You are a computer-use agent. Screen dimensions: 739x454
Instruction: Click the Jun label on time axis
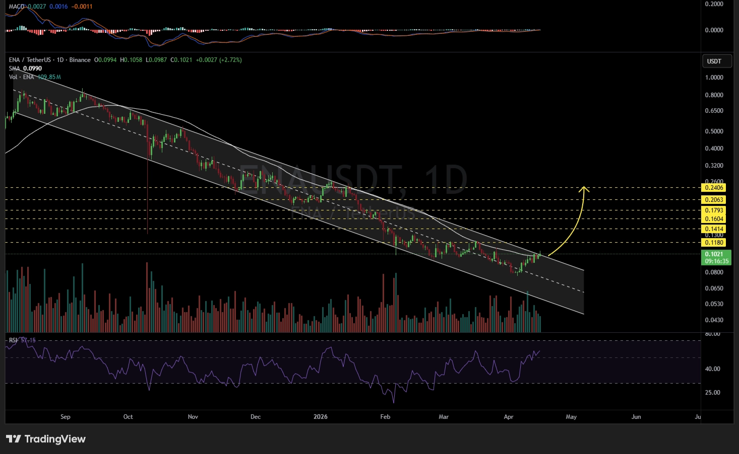pos(636,417)
